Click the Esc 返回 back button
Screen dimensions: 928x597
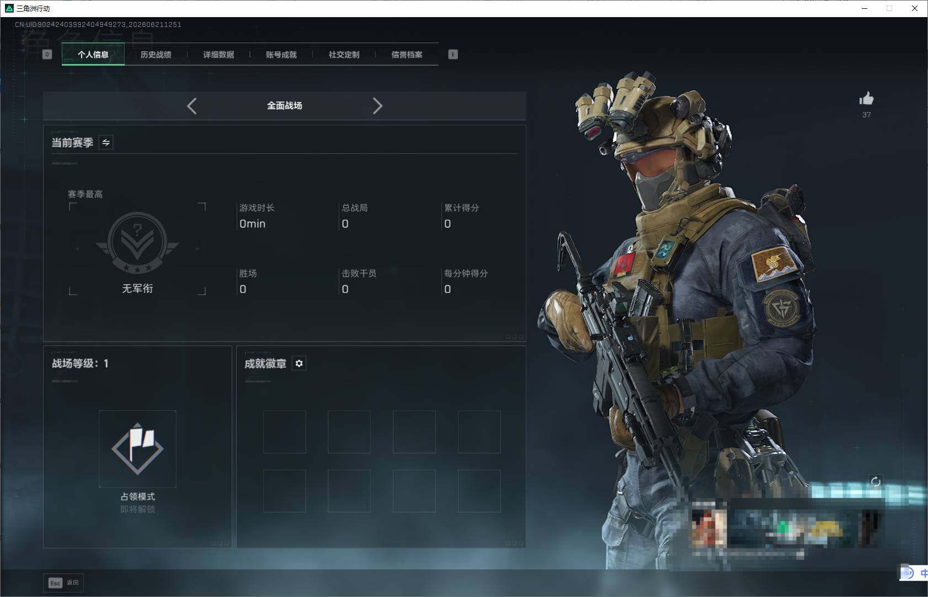coord(63,583)
